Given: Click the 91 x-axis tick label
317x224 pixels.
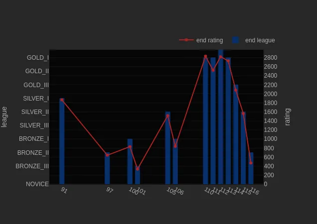Looking at the screenshot, I should 64,190.
